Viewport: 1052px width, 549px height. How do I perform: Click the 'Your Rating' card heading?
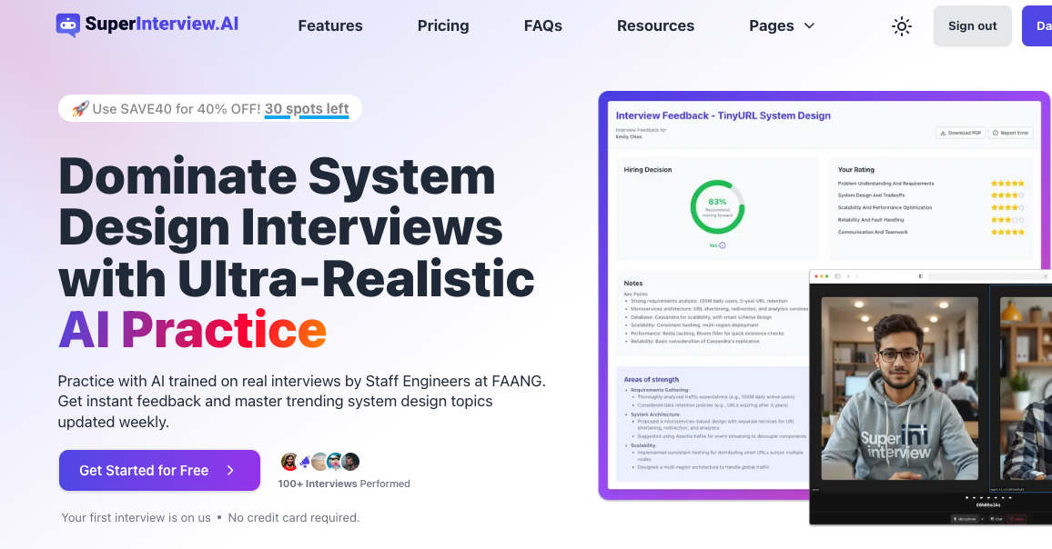click(x=856, y=170)
